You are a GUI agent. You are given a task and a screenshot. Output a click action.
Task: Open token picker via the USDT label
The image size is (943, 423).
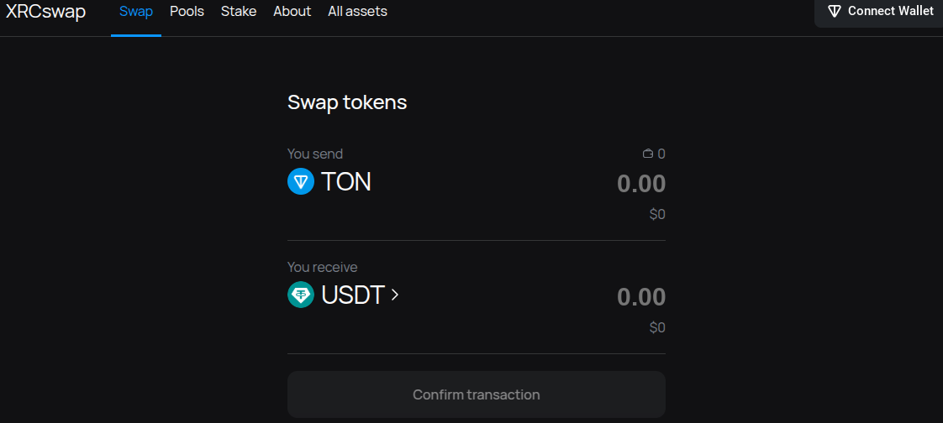[x=353, y=295]
